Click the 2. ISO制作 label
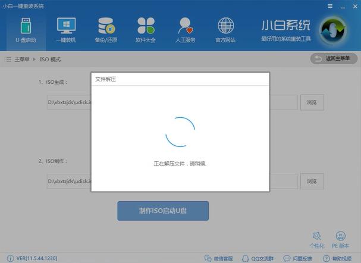Image resolution: width=361 pixels, height=263 pixels. [x=53, y=161]
